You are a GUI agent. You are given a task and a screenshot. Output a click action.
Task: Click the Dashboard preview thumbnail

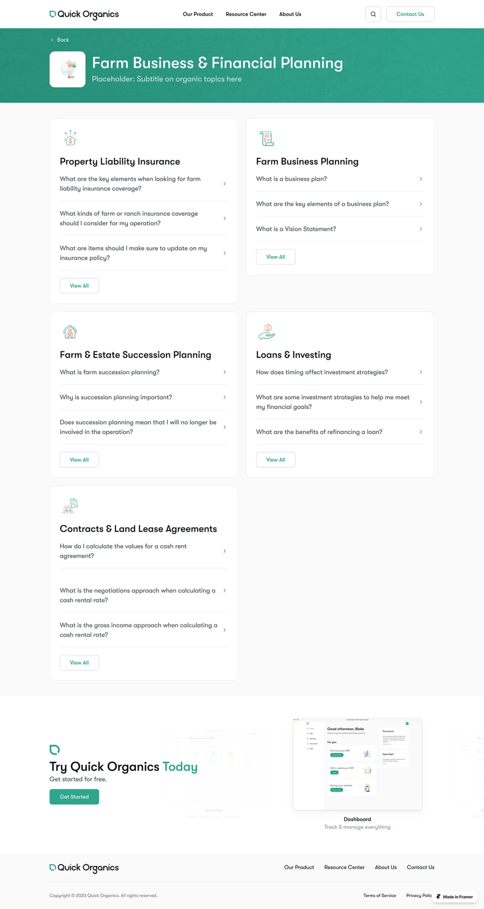pos(357,764)
